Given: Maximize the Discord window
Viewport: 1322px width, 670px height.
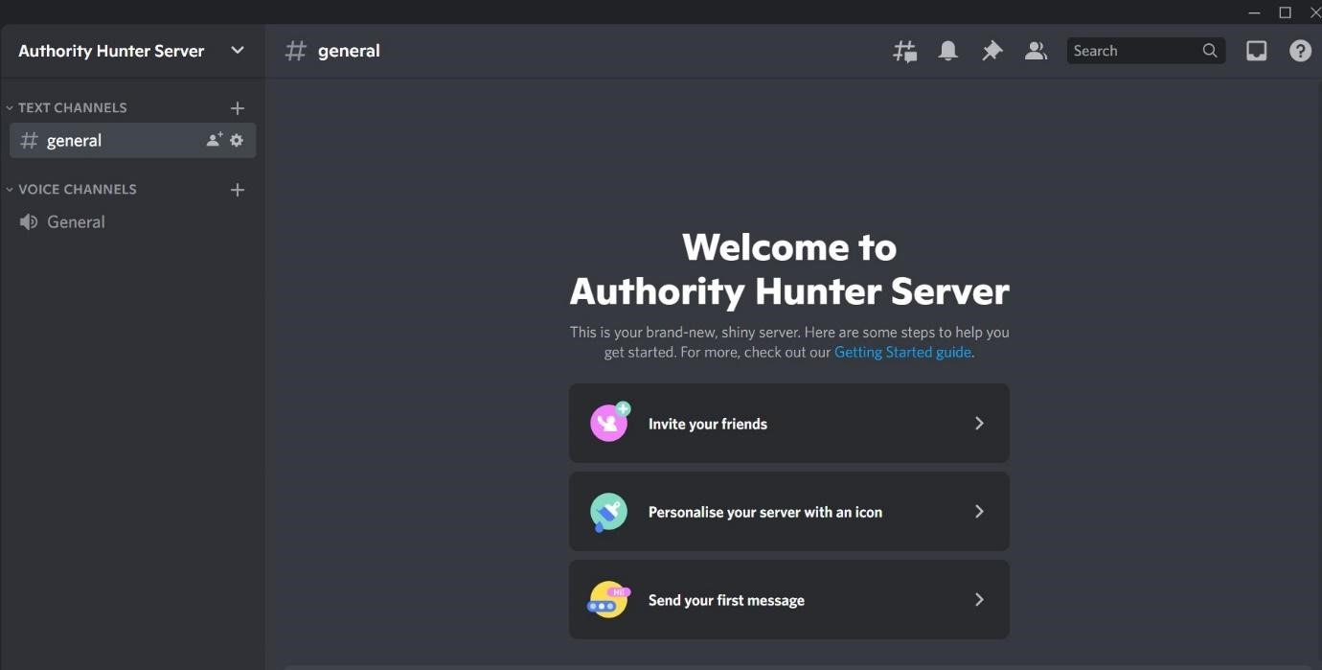Looking at the screenshot, I should 1286,12.
